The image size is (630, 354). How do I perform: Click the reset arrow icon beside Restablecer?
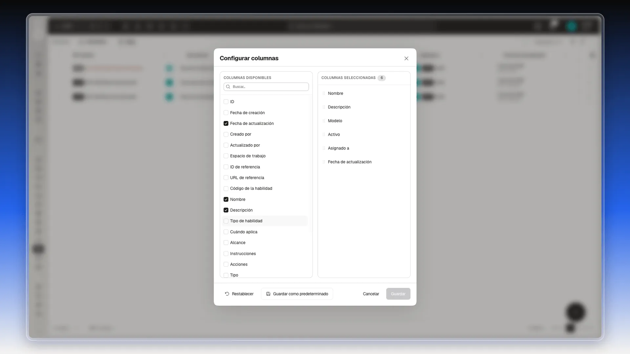(x=227, y=294)
